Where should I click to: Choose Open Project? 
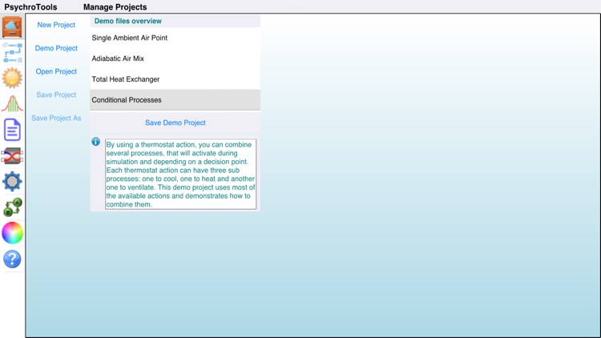pyautogui.click(x=56, y=71)
